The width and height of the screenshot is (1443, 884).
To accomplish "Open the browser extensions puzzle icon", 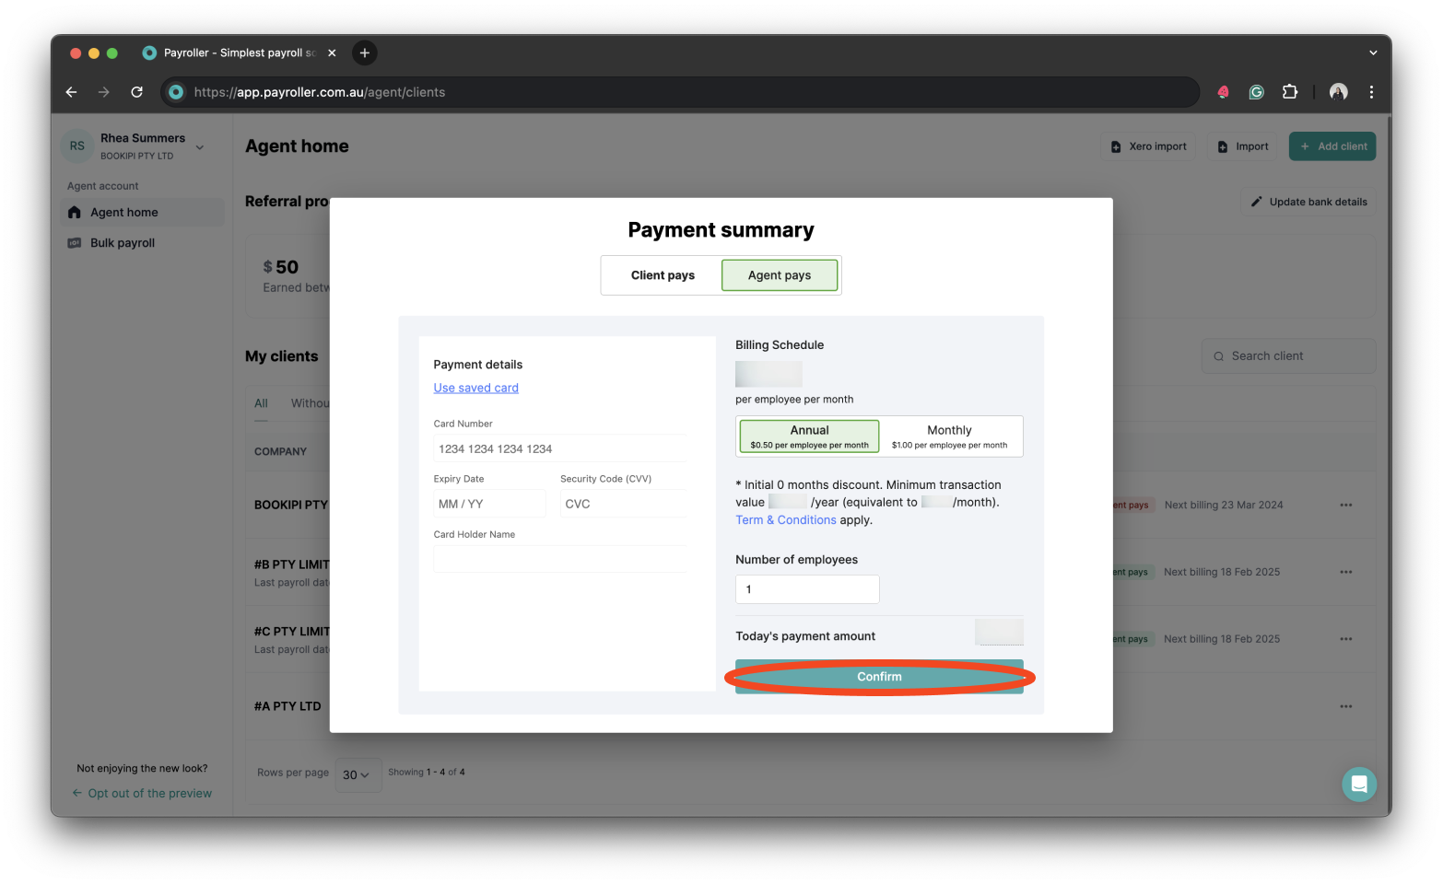I will (1290, 92).
